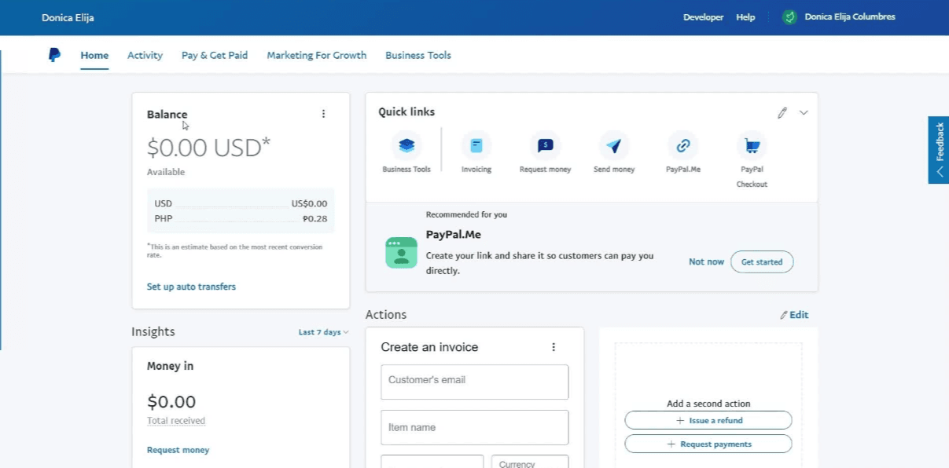Click the Donica Elija business name top-left
Image resolution: width=949 pixels, height=468 pixels.
pos(68,17)
